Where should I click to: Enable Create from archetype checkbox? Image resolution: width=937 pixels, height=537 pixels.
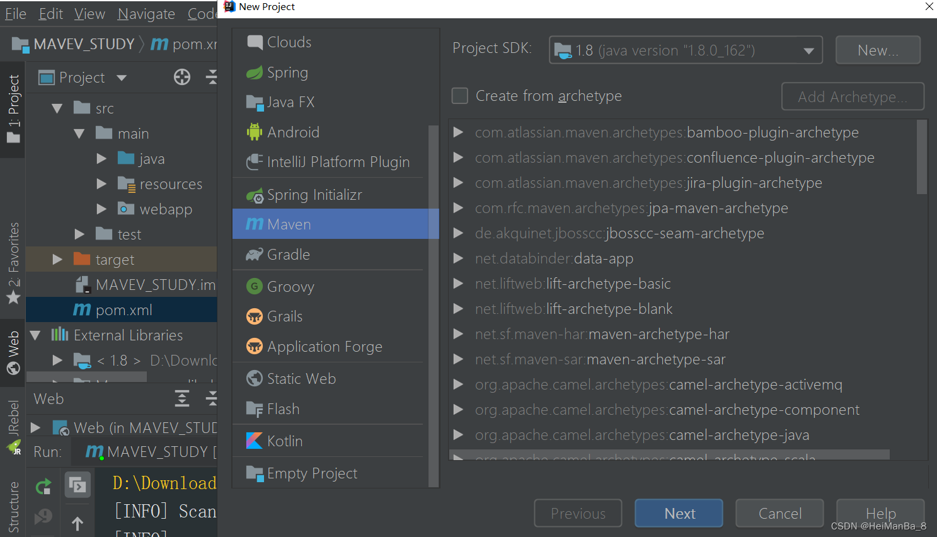coord(460,96)
